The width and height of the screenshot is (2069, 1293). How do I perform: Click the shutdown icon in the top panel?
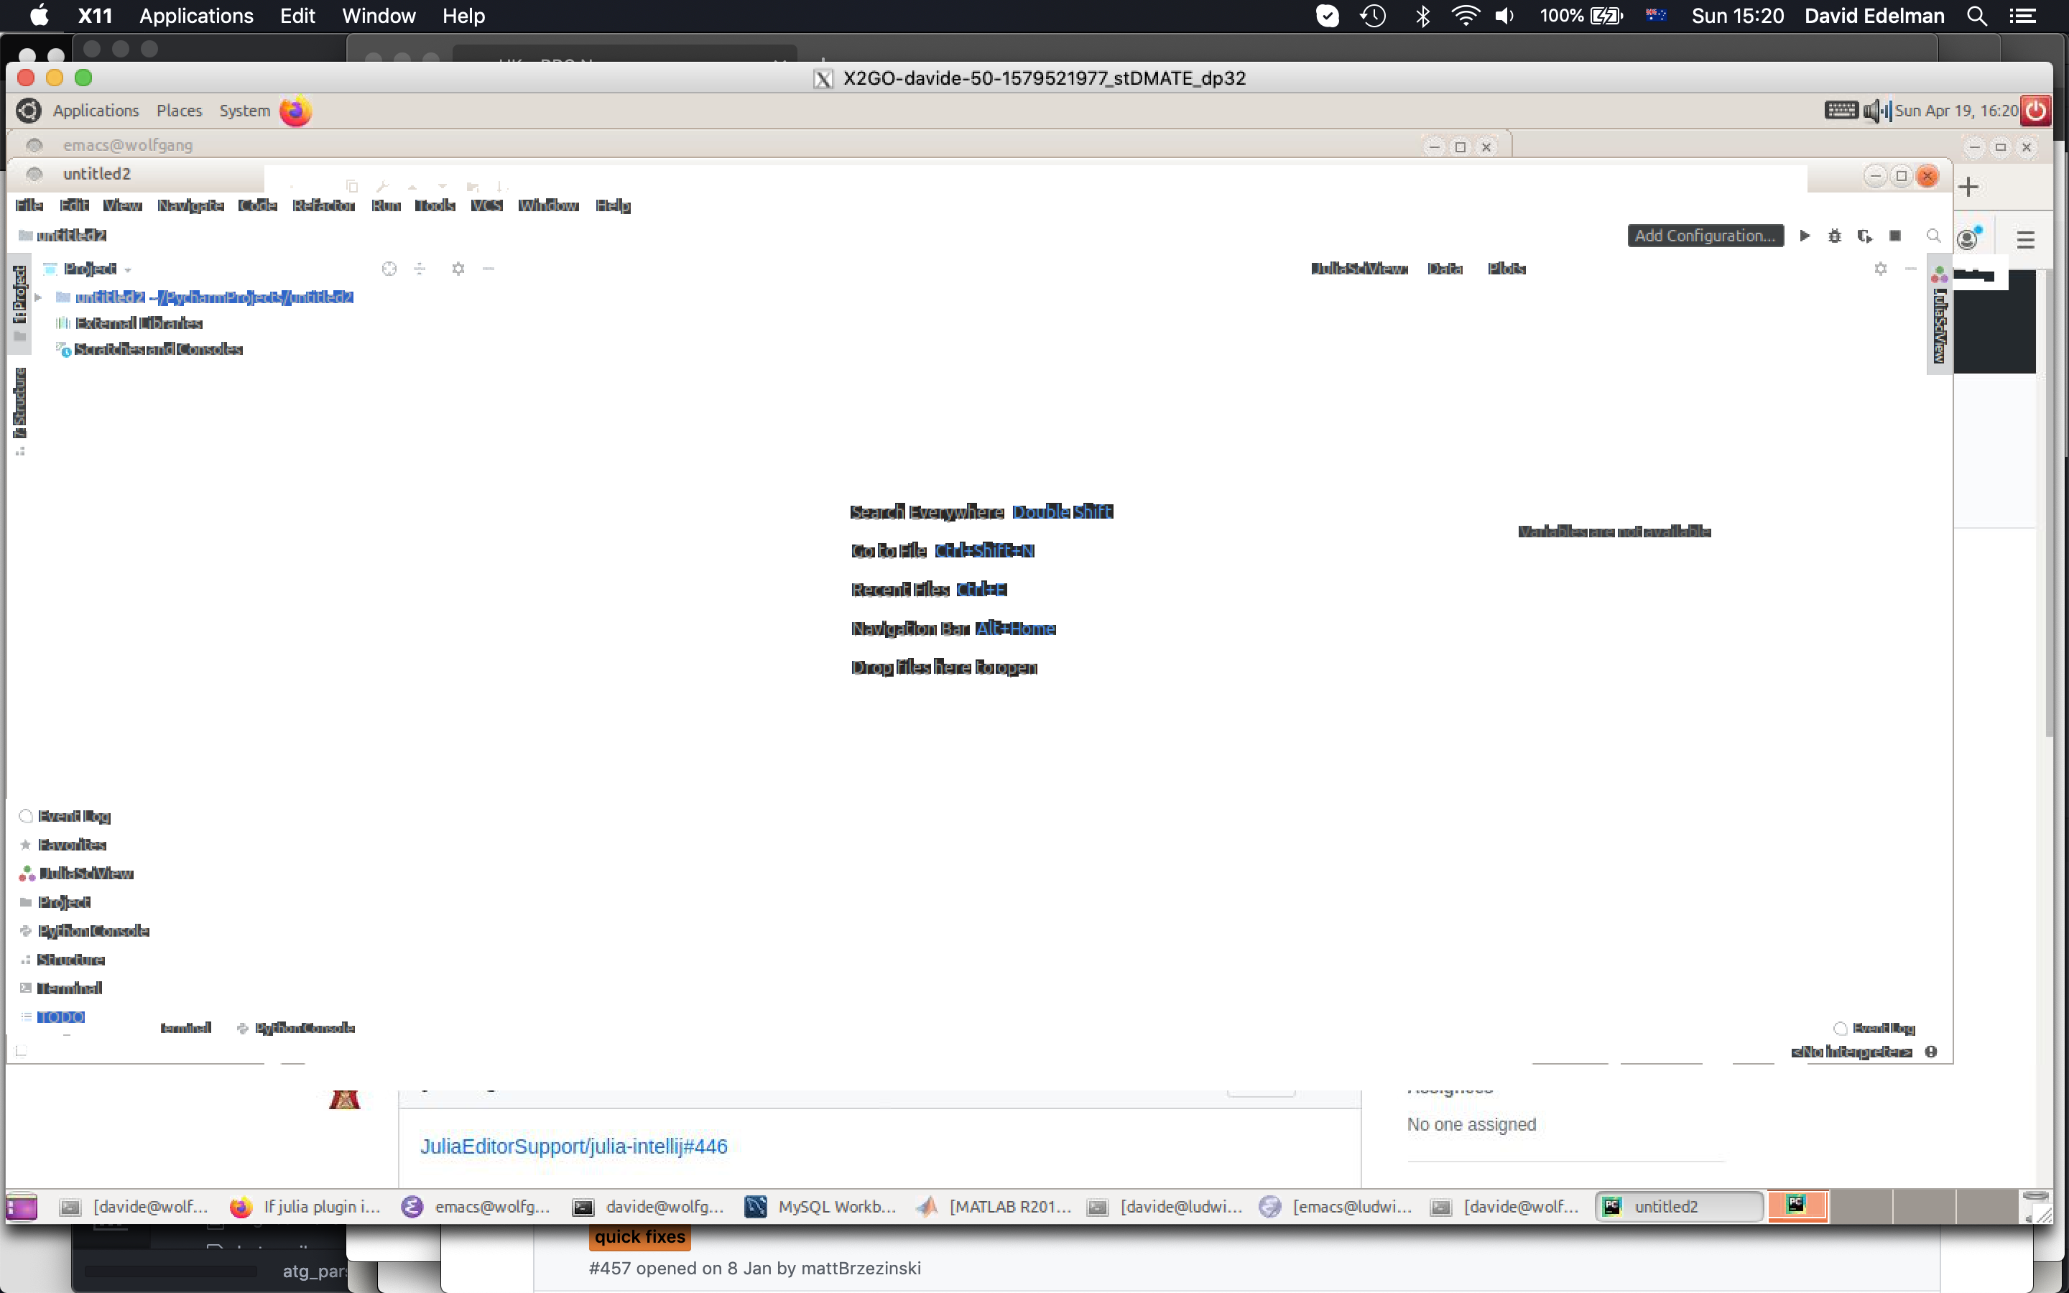click(x=2036, y=111)
